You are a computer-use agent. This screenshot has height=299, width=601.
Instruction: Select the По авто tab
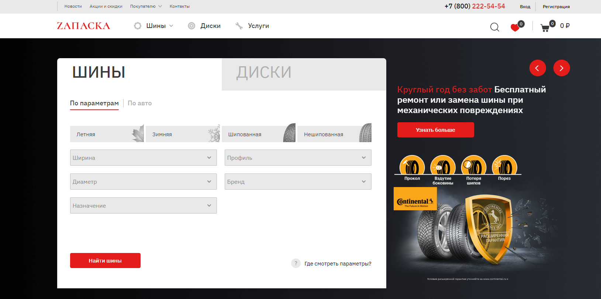click(x=140, y=103)
